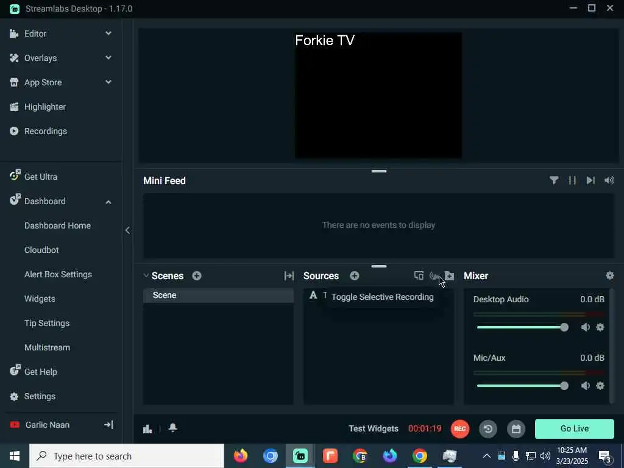Open Dashboard Home link
Viewport: 624px width, 468px height.
(x=57, y=225)
